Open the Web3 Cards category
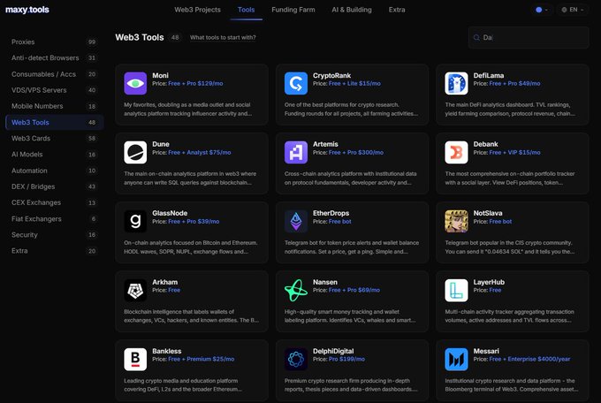601x403 pixels. tap(55, 139)
